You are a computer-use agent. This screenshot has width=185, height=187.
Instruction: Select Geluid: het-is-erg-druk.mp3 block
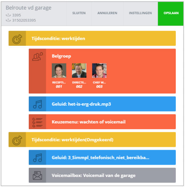[102, 104]
